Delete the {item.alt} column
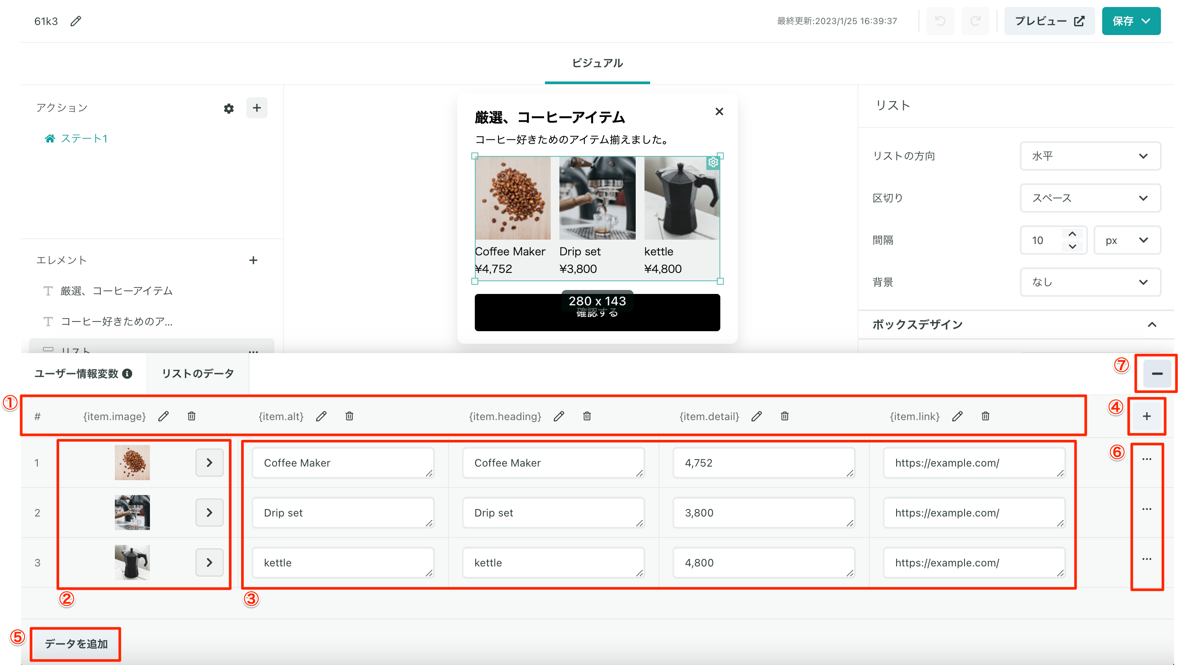This screenshot has height=665, width=1196. click(x=349, y=416)
